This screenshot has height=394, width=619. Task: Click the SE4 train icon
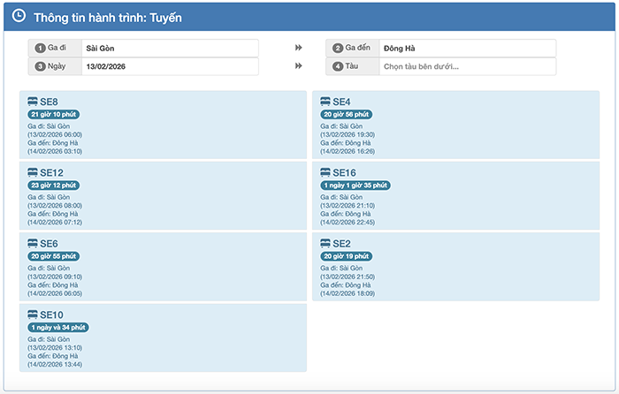click(325, 102)
